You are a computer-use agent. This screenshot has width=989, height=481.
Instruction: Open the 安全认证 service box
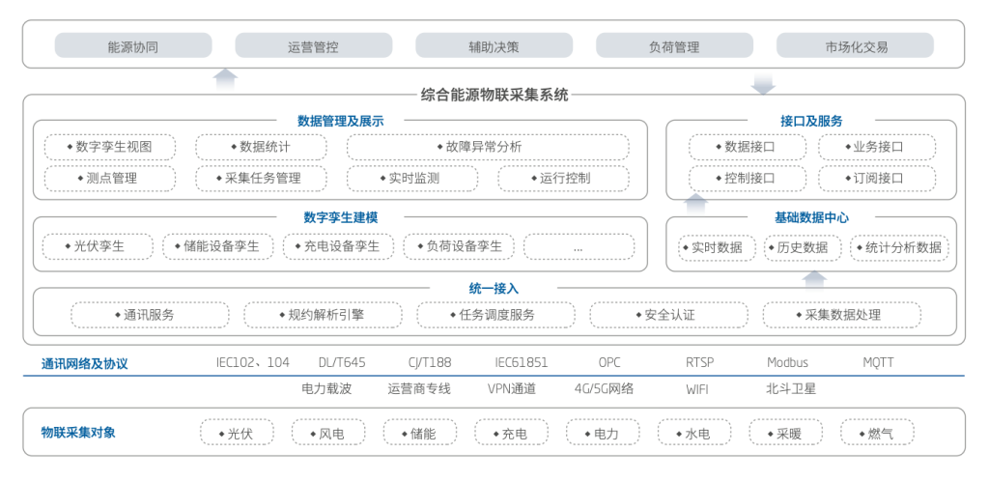click(x=668, y=315)
